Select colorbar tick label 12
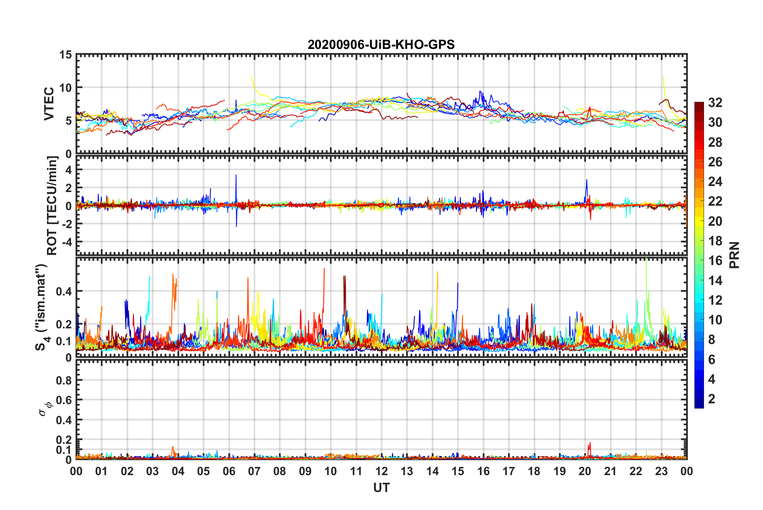Image resolution: width=763 pixels, height=510 pixels. coord(715,300)
